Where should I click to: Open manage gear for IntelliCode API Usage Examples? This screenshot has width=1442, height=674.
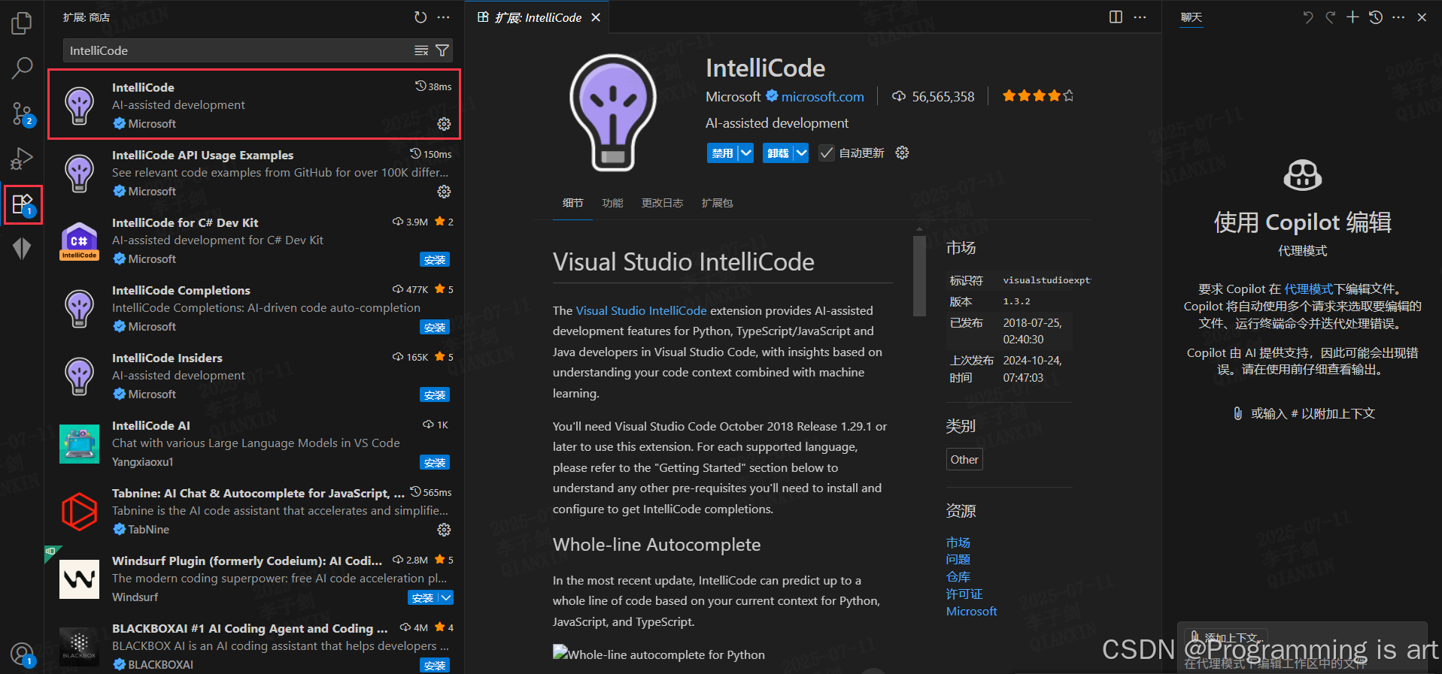point(444,192)
